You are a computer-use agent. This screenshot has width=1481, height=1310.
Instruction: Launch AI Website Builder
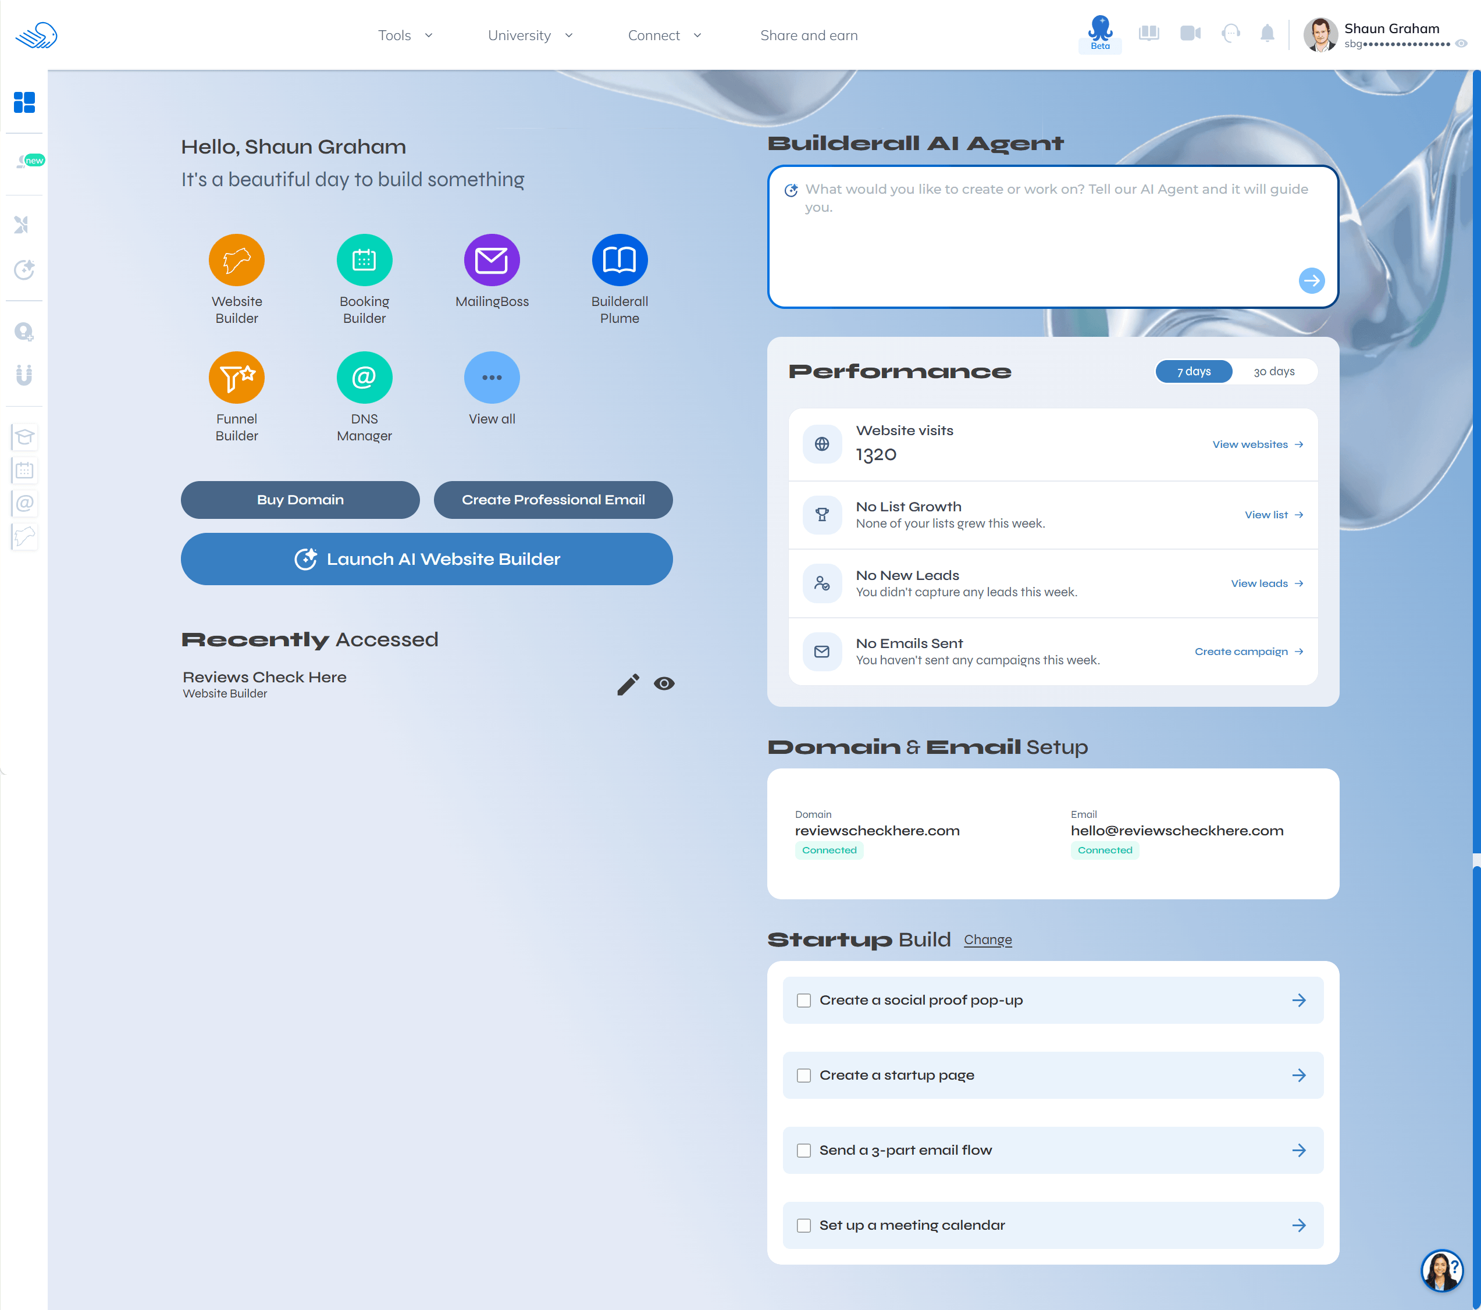click(x=427, y=560)
